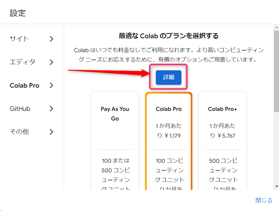This screenshot has width=279, height=211.
Task: Expand the エディタ settings section chevron
Action: click(52, 62)
